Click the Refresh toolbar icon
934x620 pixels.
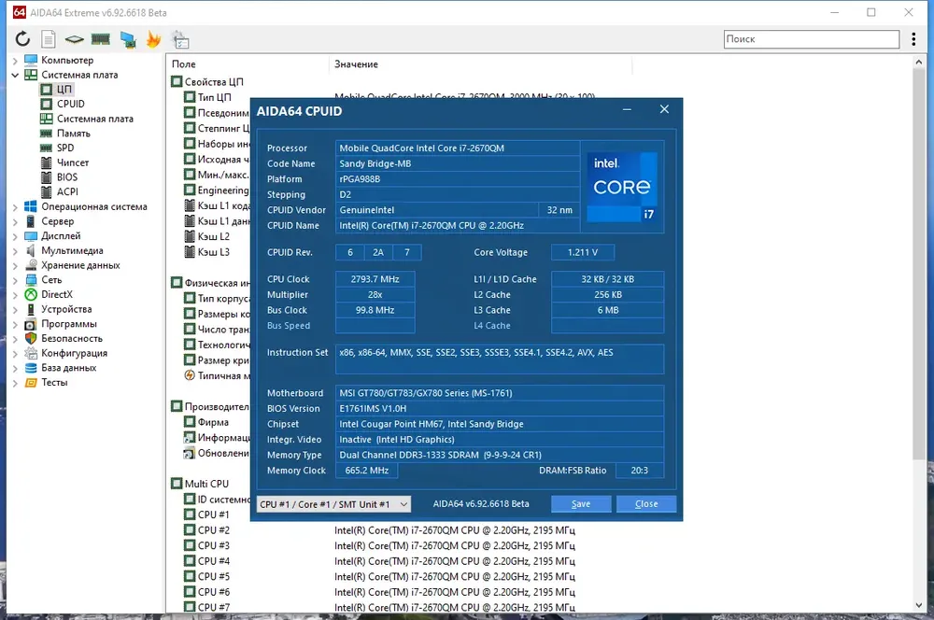click(x=22, y=39)
